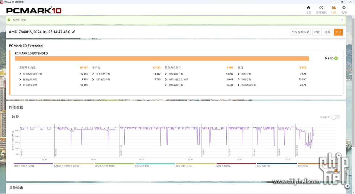Screen dimensions: 355x194
Task: Click the 其他输出 section heading
Action: [16, 188]
